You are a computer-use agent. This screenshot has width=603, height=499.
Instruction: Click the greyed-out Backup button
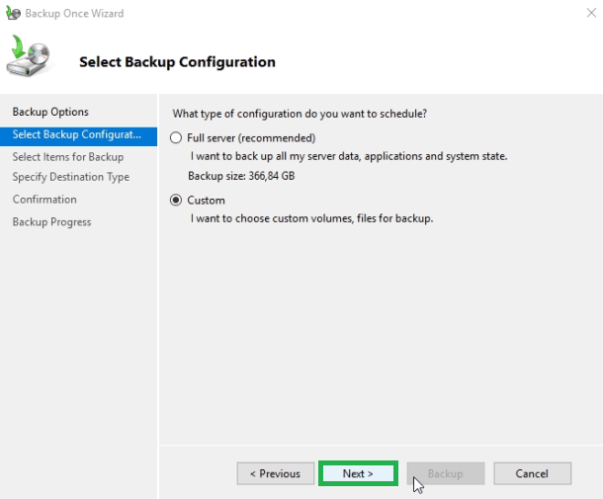click(x=445, y=473)
